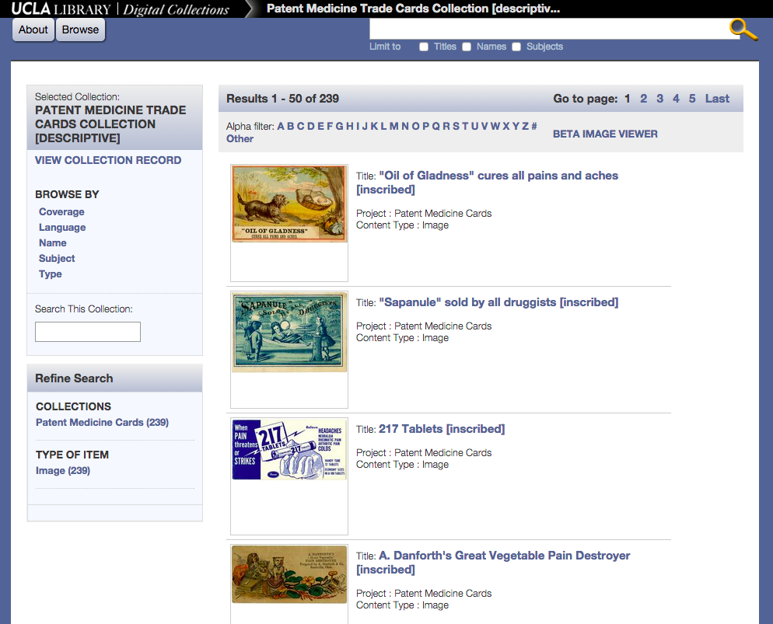The image size is (773, 624).
Task: Focus the Search This Collection field
Action: coord(88,332)
